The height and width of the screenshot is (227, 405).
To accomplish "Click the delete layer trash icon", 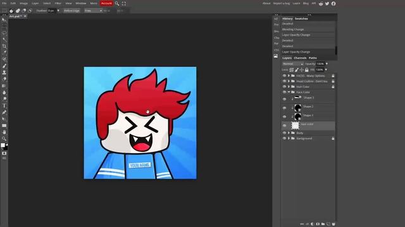I will pos(333,224).
